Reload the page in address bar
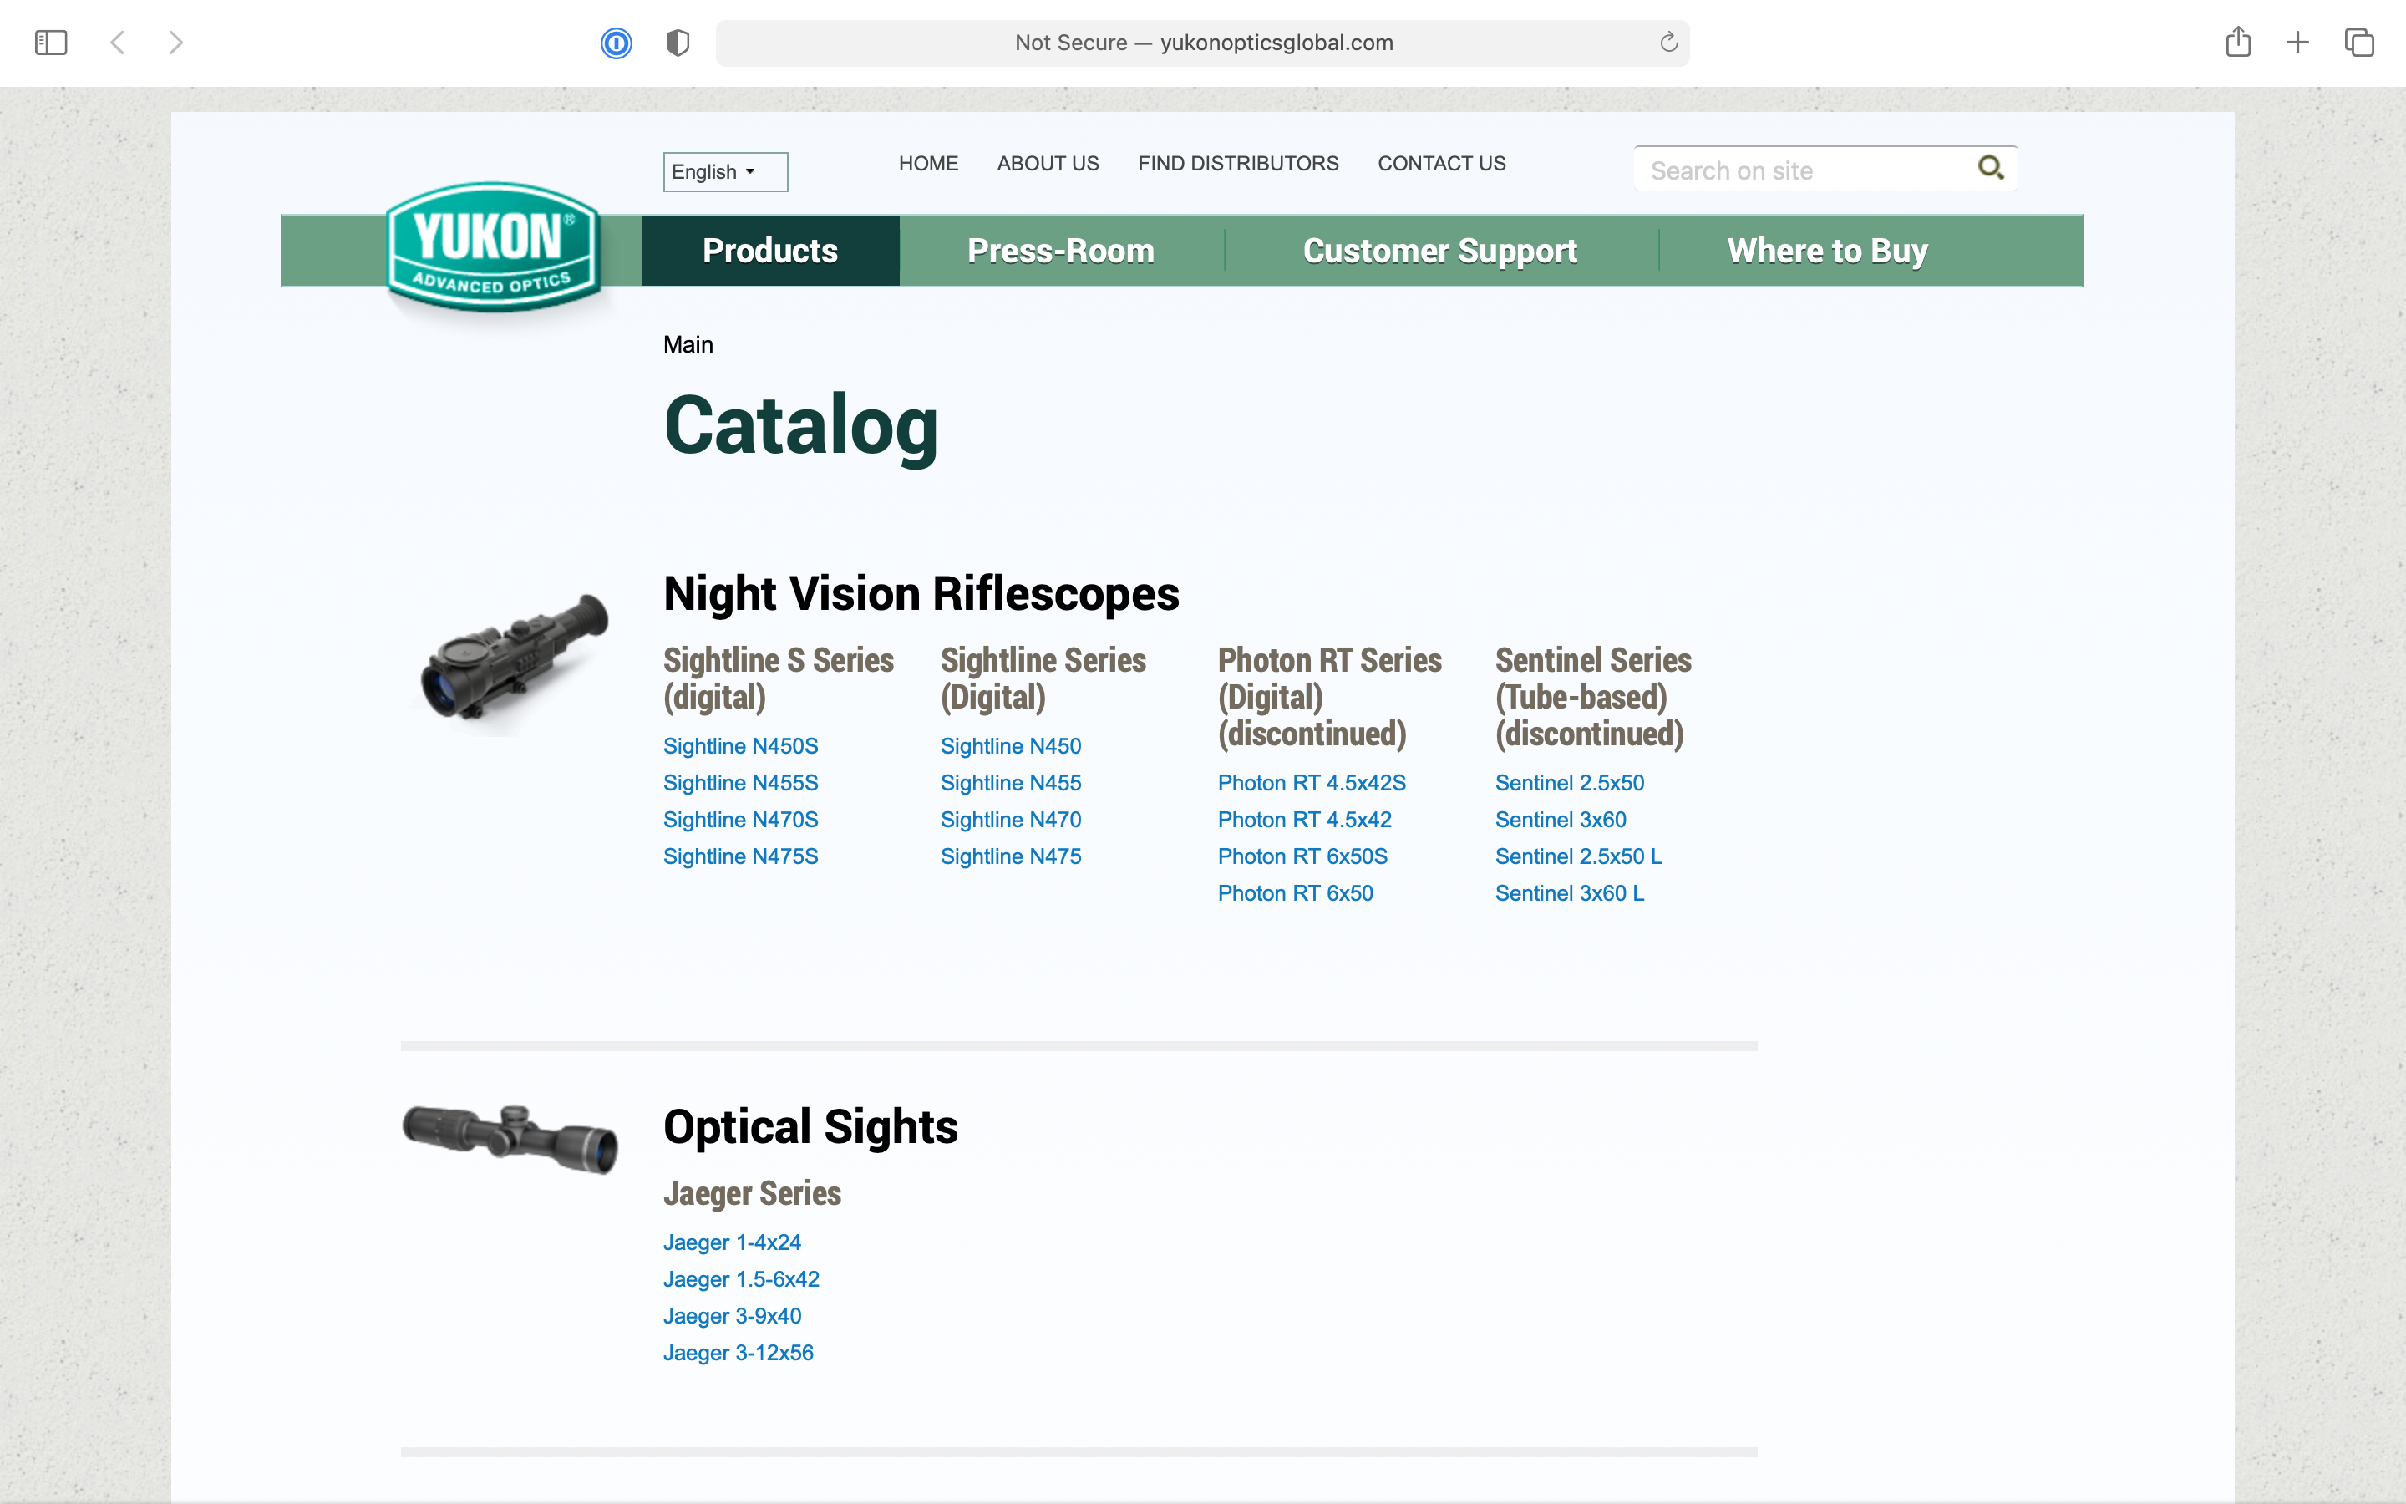The height and width of the screenshot is (1504, 2406). pos(1668,43)
